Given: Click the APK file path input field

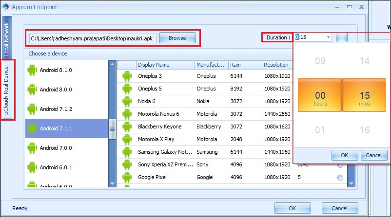Looking at the screenshot, I should (x=93, y=38).
